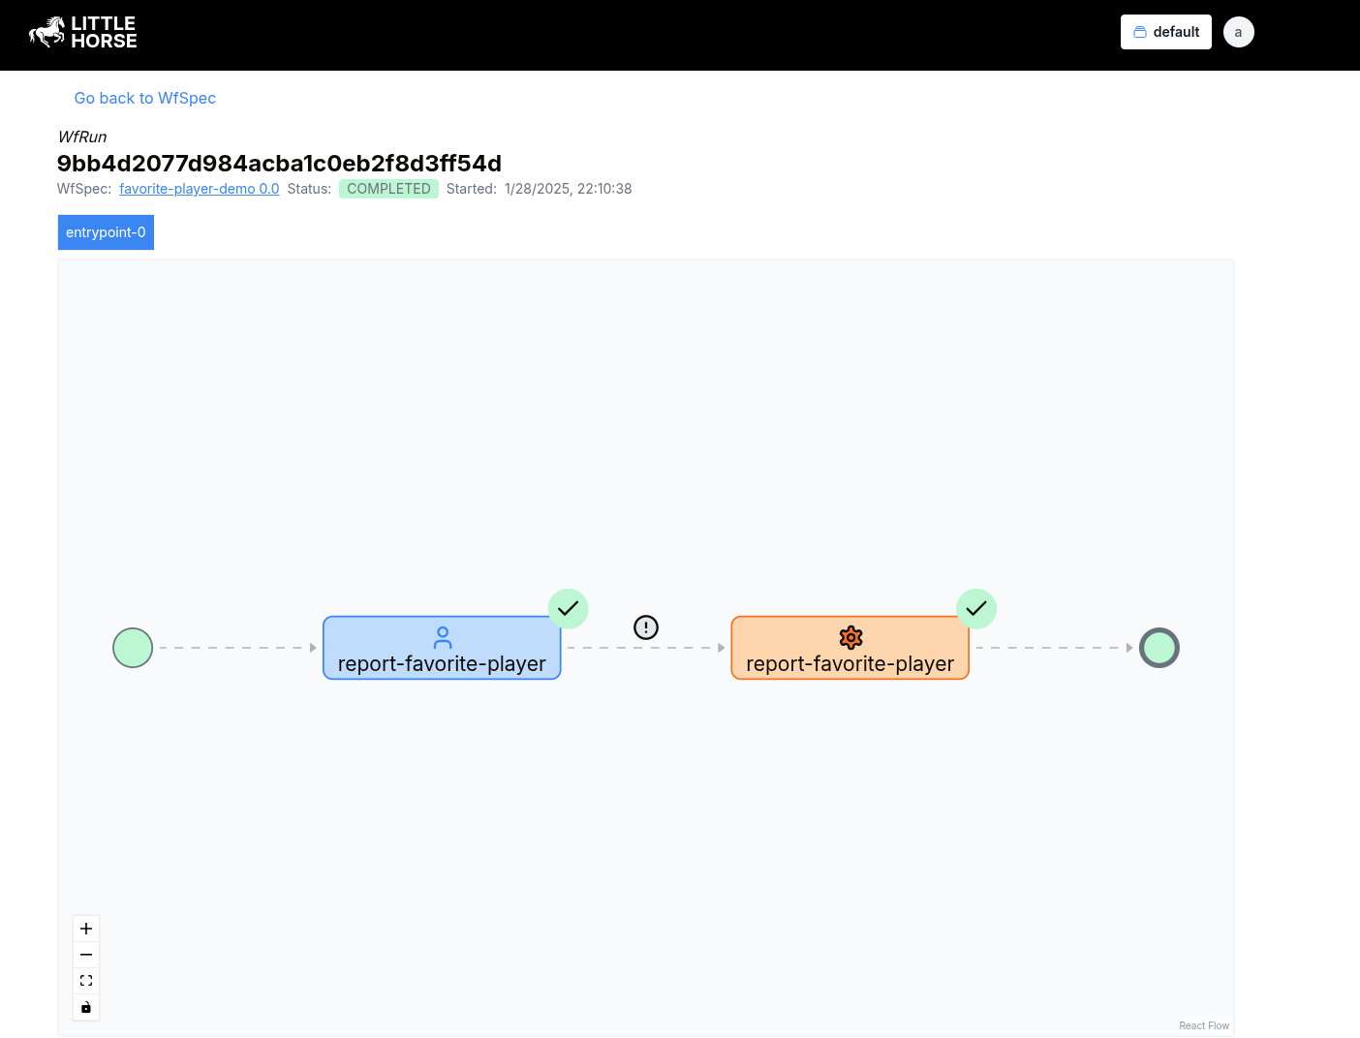Click the lock icon in the canvas controls
The height and width of the screenshot is (1038, 1360).
click(x=85, y=1007)
